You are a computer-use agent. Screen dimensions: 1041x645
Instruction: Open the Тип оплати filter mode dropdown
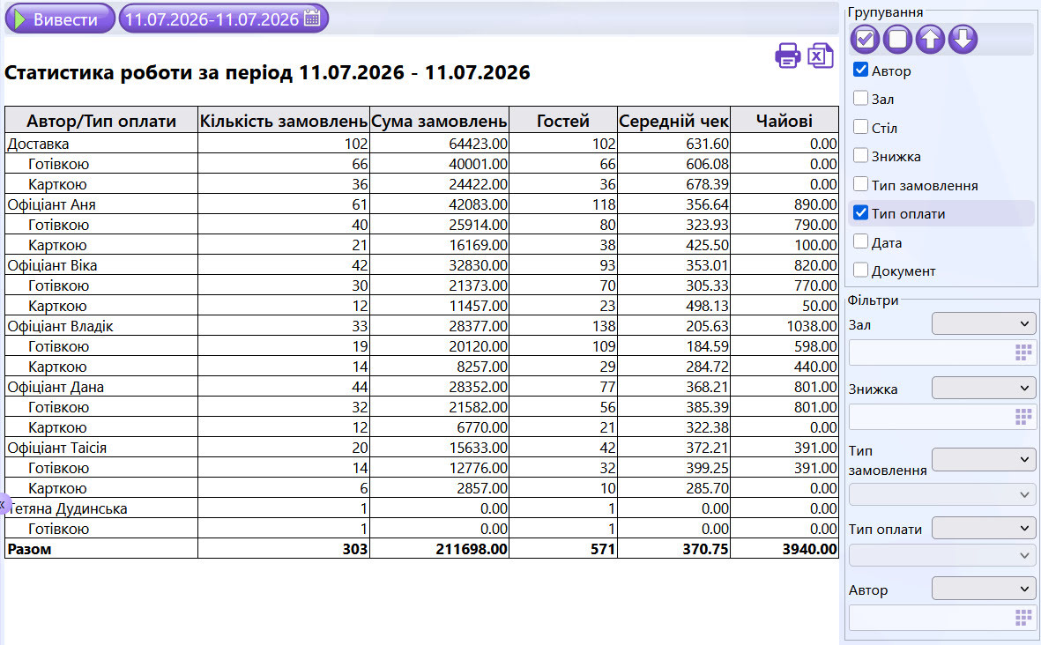tap(983, 528)
